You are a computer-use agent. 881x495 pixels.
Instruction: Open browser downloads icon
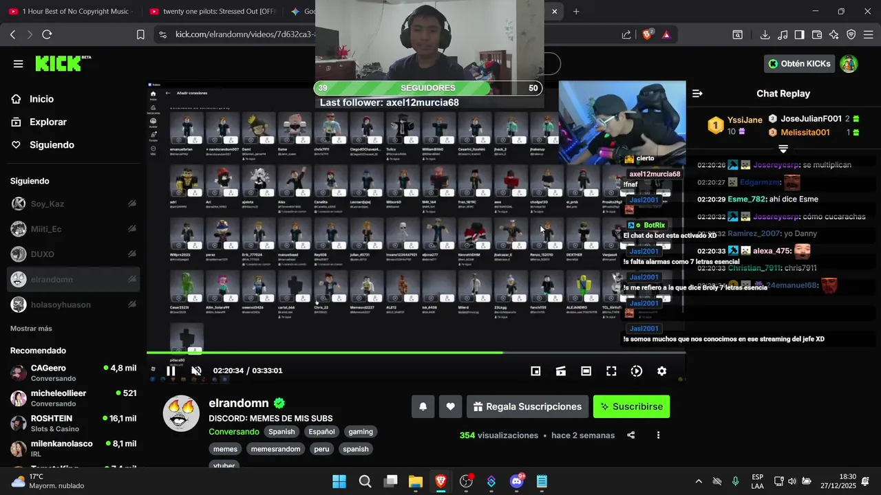tap(765, 34)
